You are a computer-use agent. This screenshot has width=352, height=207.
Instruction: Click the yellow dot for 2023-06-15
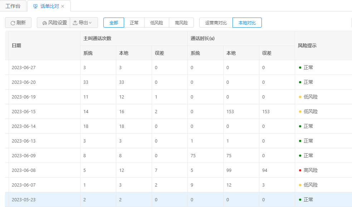tap(300, 111)
